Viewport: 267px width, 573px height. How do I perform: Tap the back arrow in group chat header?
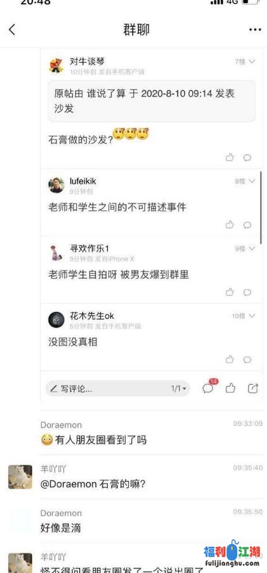(12, 30)
